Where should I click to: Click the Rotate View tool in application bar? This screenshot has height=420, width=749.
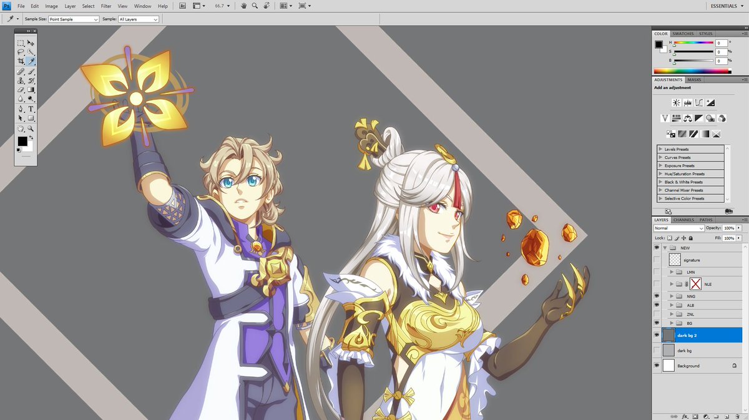point(267,6)
